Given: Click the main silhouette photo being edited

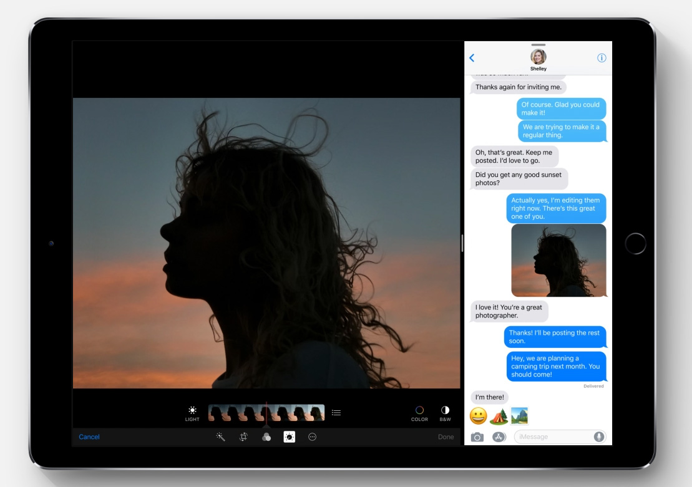Looking at the screenshot, I should (266, 243).
